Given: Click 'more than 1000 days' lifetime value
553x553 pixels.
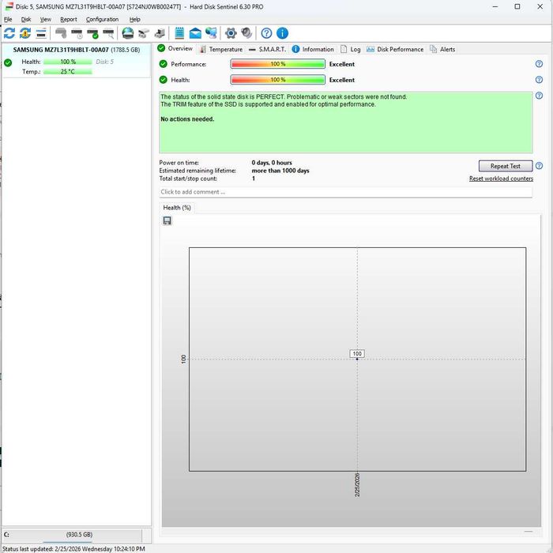Looking at the screenshot, I should [280, 171].
